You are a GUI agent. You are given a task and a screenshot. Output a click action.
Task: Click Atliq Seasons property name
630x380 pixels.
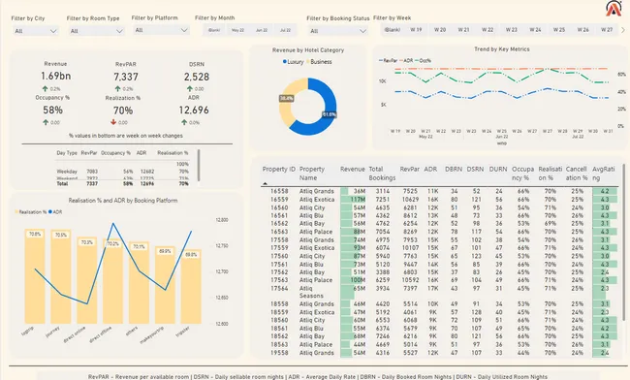tap(311, 292)
